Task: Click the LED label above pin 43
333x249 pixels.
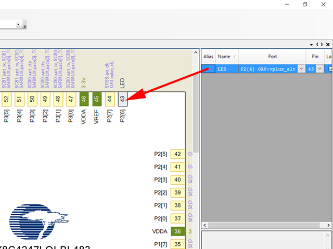Action: pyautogui.click(x=122, y=83)
